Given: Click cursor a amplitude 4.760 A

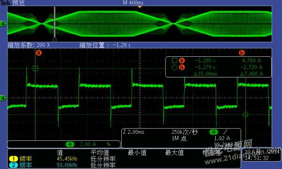Looking at the screenshot, I should click(x=251, y=61).
